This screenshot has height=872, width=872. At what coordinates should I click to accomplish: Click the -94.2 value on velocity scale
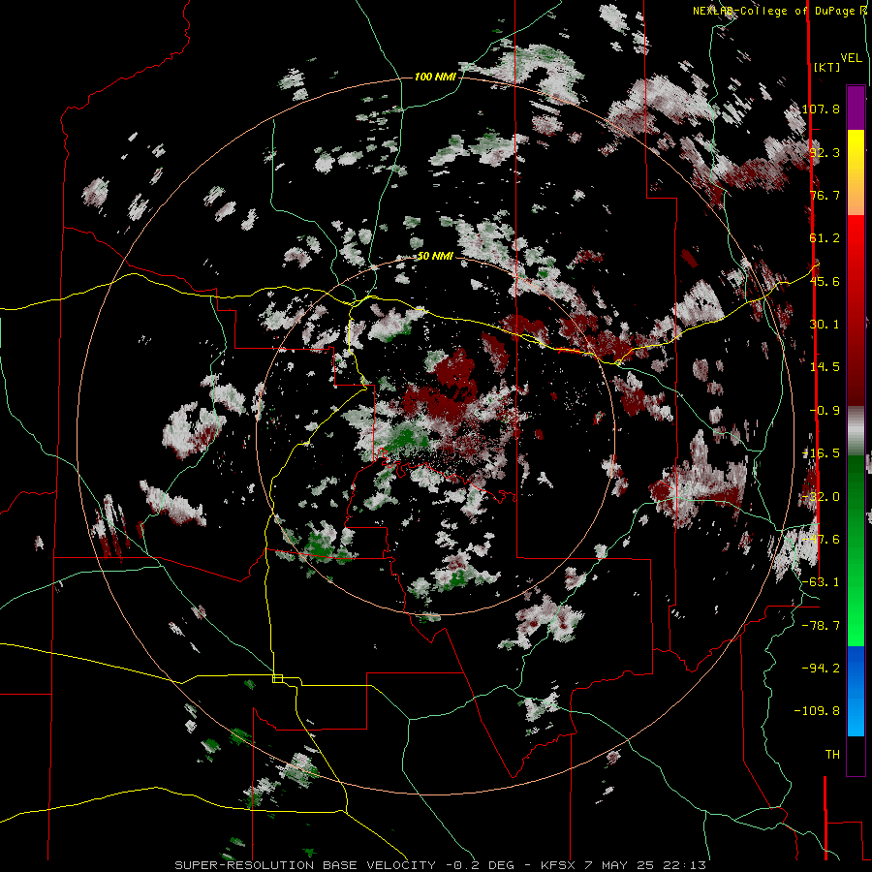[821, 668]
